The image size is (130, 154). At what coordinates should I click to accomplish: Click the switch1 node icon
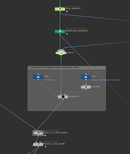pyautogui.click(x=61, y=53)
